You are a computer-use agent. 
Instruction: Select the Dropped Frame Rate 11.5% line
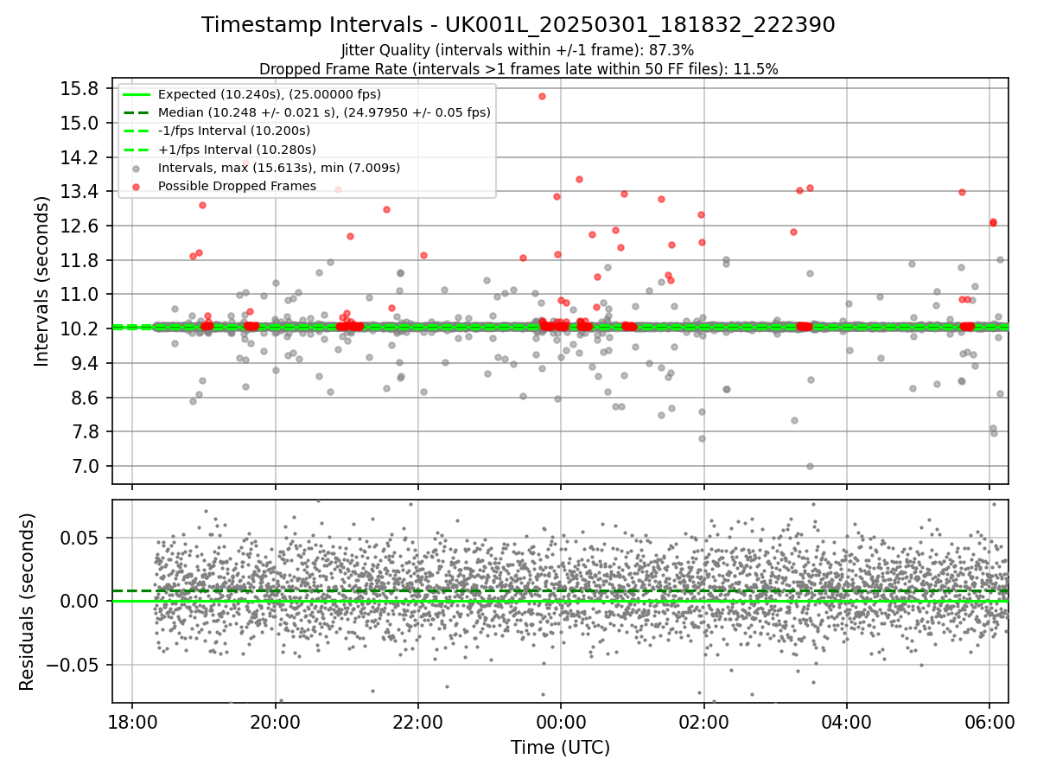[x=518, y=69]
